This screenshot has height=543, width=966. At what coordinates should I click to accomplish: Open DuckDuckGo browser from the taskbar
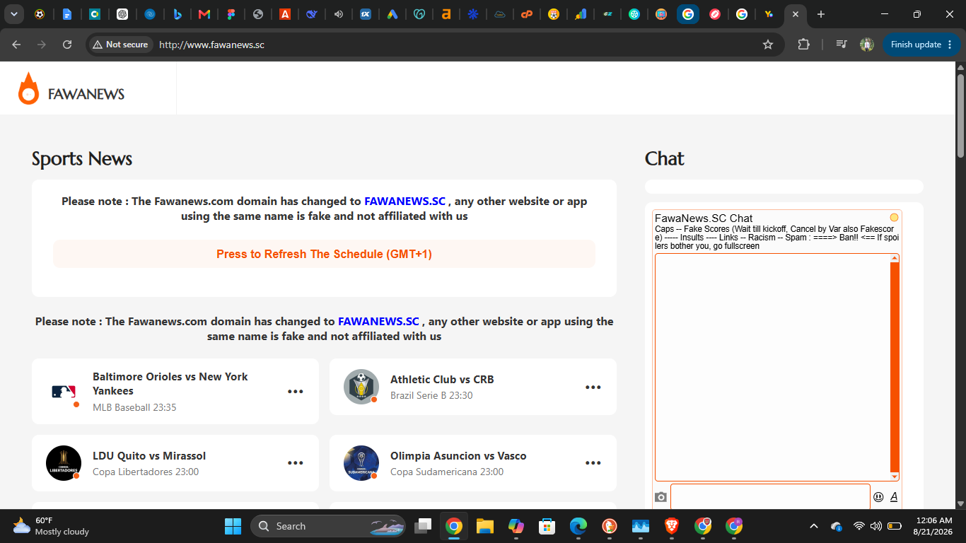pyautogui.click(x=608, y=526)
